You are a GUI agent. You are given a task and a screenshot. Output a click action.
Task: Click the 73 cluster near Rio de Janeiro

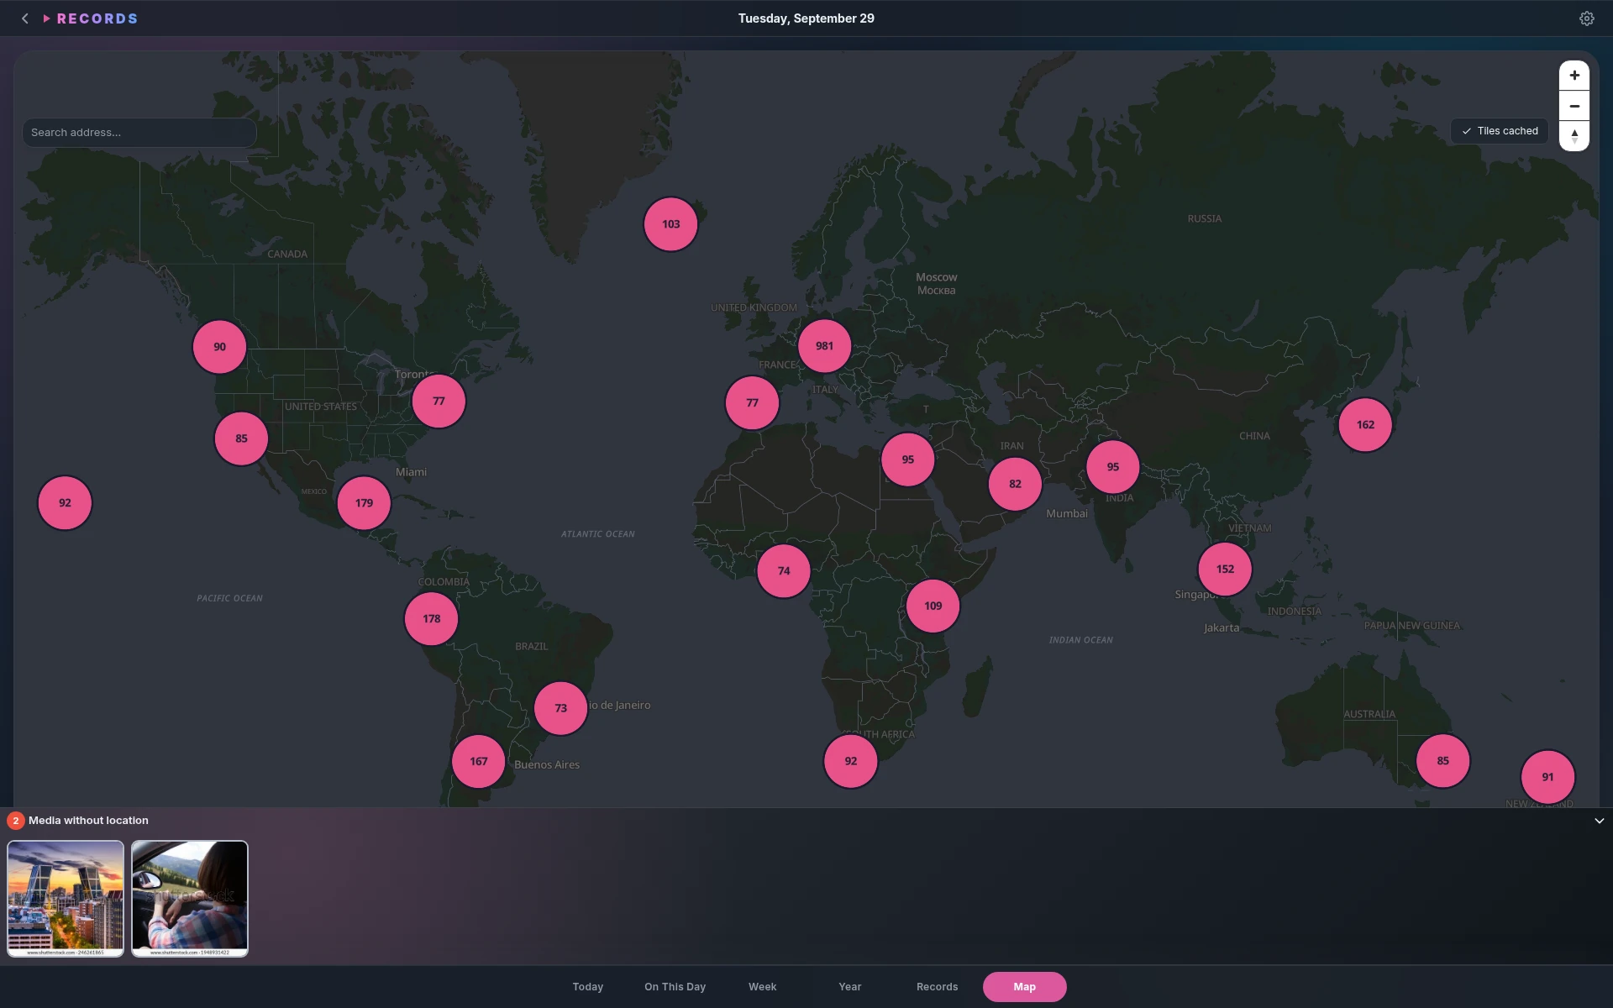(x=560, y=708)
